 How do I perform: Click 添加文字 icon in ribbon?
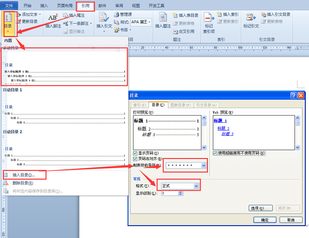(x=18, y=15)
